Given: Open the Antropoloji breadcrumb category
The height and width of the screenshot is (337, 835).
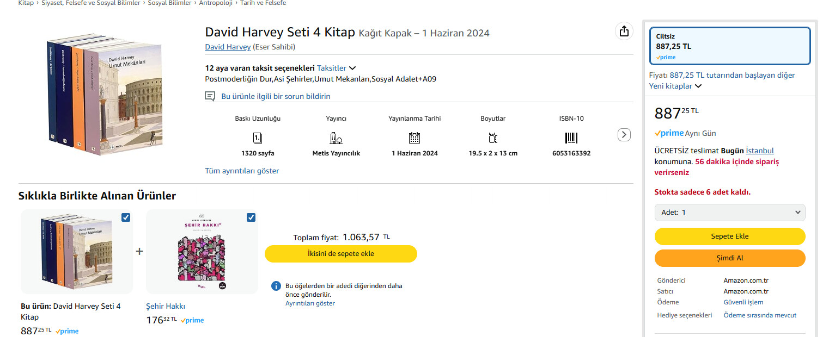Looking at the screenshot, I should [215, 3].
